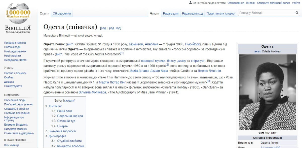Image resolution: width=302 pixels, height=148 pixels.
Task: Open Переглянути історію tab
Action: (220, 13)
